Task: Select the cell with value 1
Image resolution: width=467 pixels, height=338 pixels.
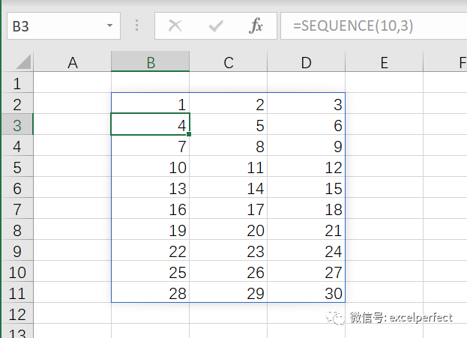Action: (151, 104)
